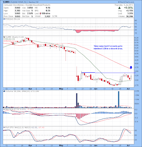Click the tallest late-June volume bar

coord(118,100)
